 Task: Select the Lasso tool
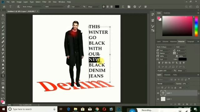[3, 23]
